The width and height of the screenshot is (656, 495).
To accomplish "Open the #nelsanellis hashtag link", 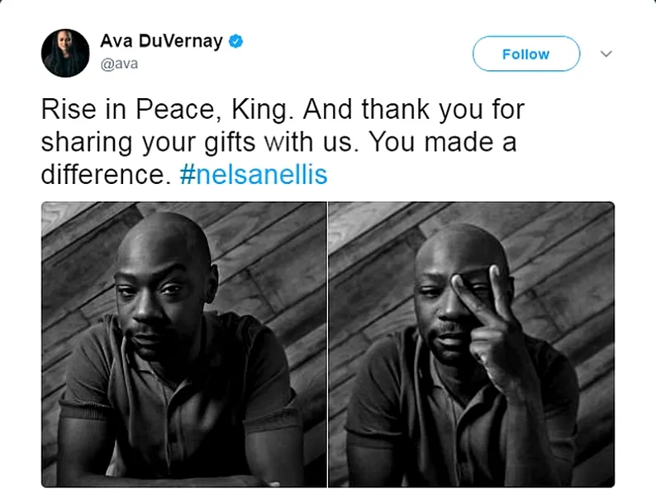I will (253, 176).
